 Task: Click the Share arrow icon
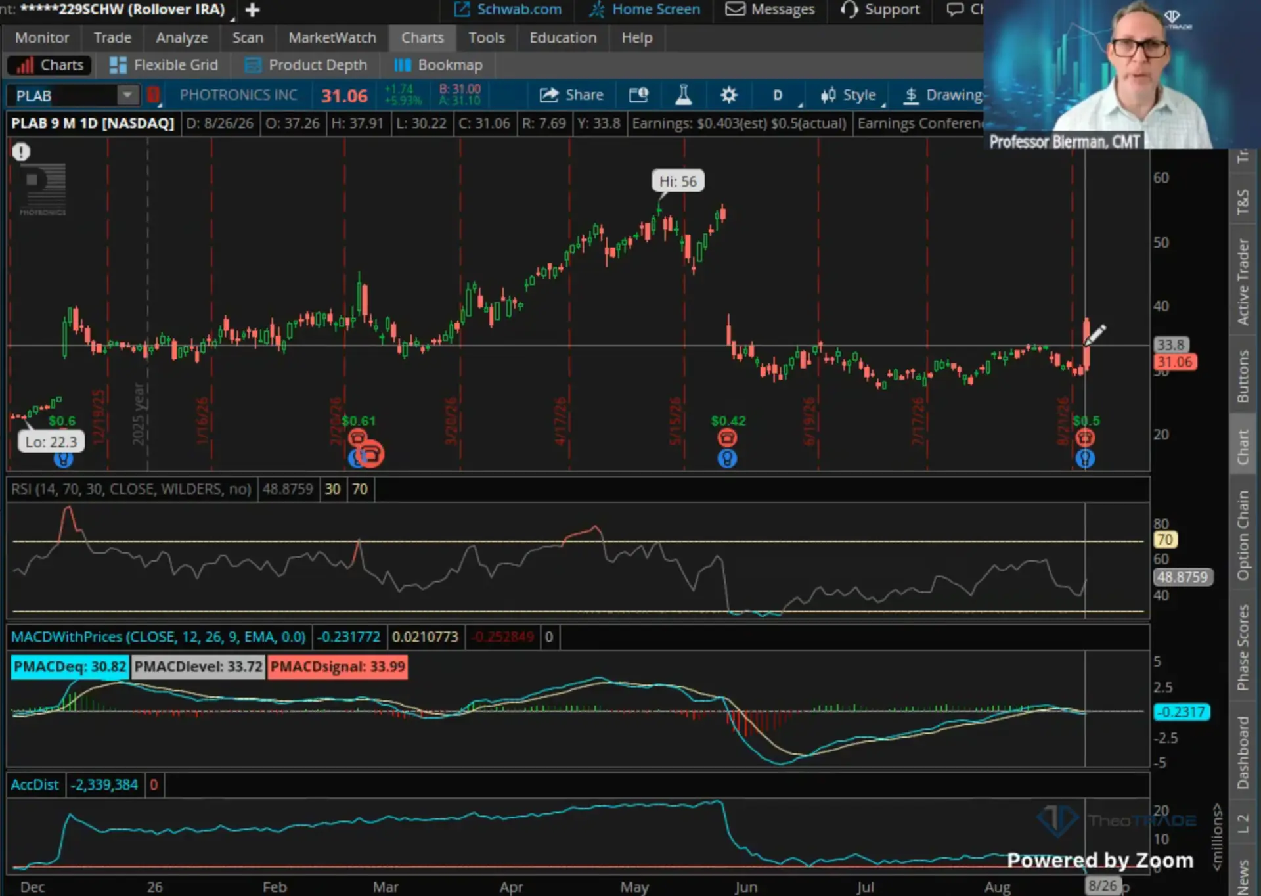pyautogui.click(x=548, y=95)
